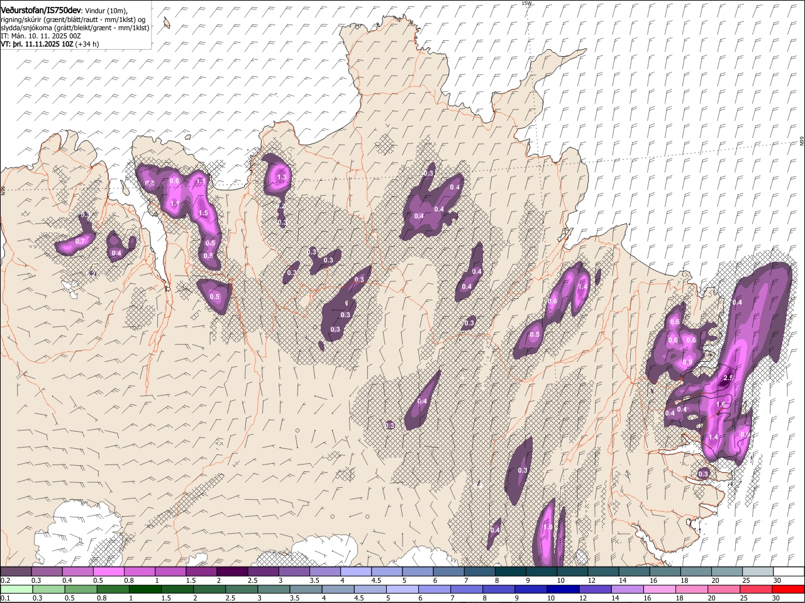Pick the upper legend swatch between 0.3 and 0.4
The width and height of the screenshot is (805, 603).
pyautogui.click(x=47, y=572)
